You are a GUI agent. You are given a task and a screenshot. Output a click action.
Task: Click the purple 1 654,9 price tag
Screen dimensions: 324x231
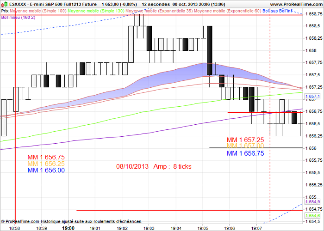pyautogui.click(x=312, y=202)
